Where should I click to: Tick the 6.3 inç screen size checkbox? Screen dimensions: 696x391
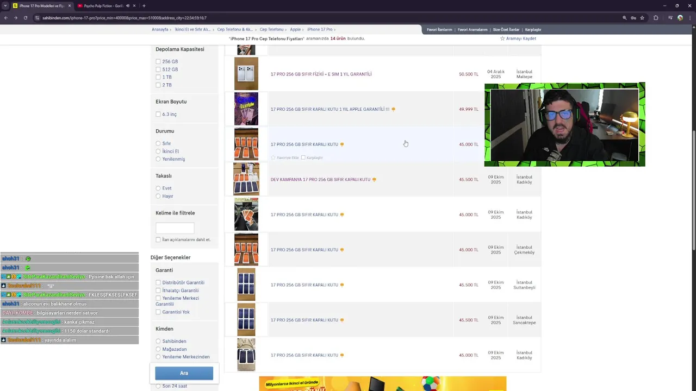(x=158, y=114)
